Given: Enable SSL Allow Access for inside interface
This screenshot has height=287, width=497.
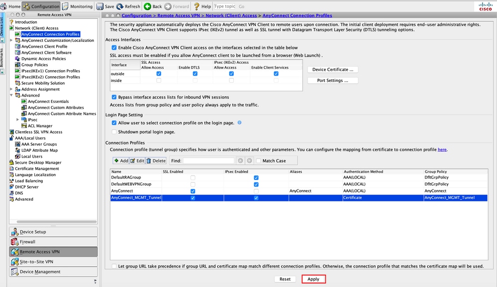Looking at the screenshot, I should [159, 81].
